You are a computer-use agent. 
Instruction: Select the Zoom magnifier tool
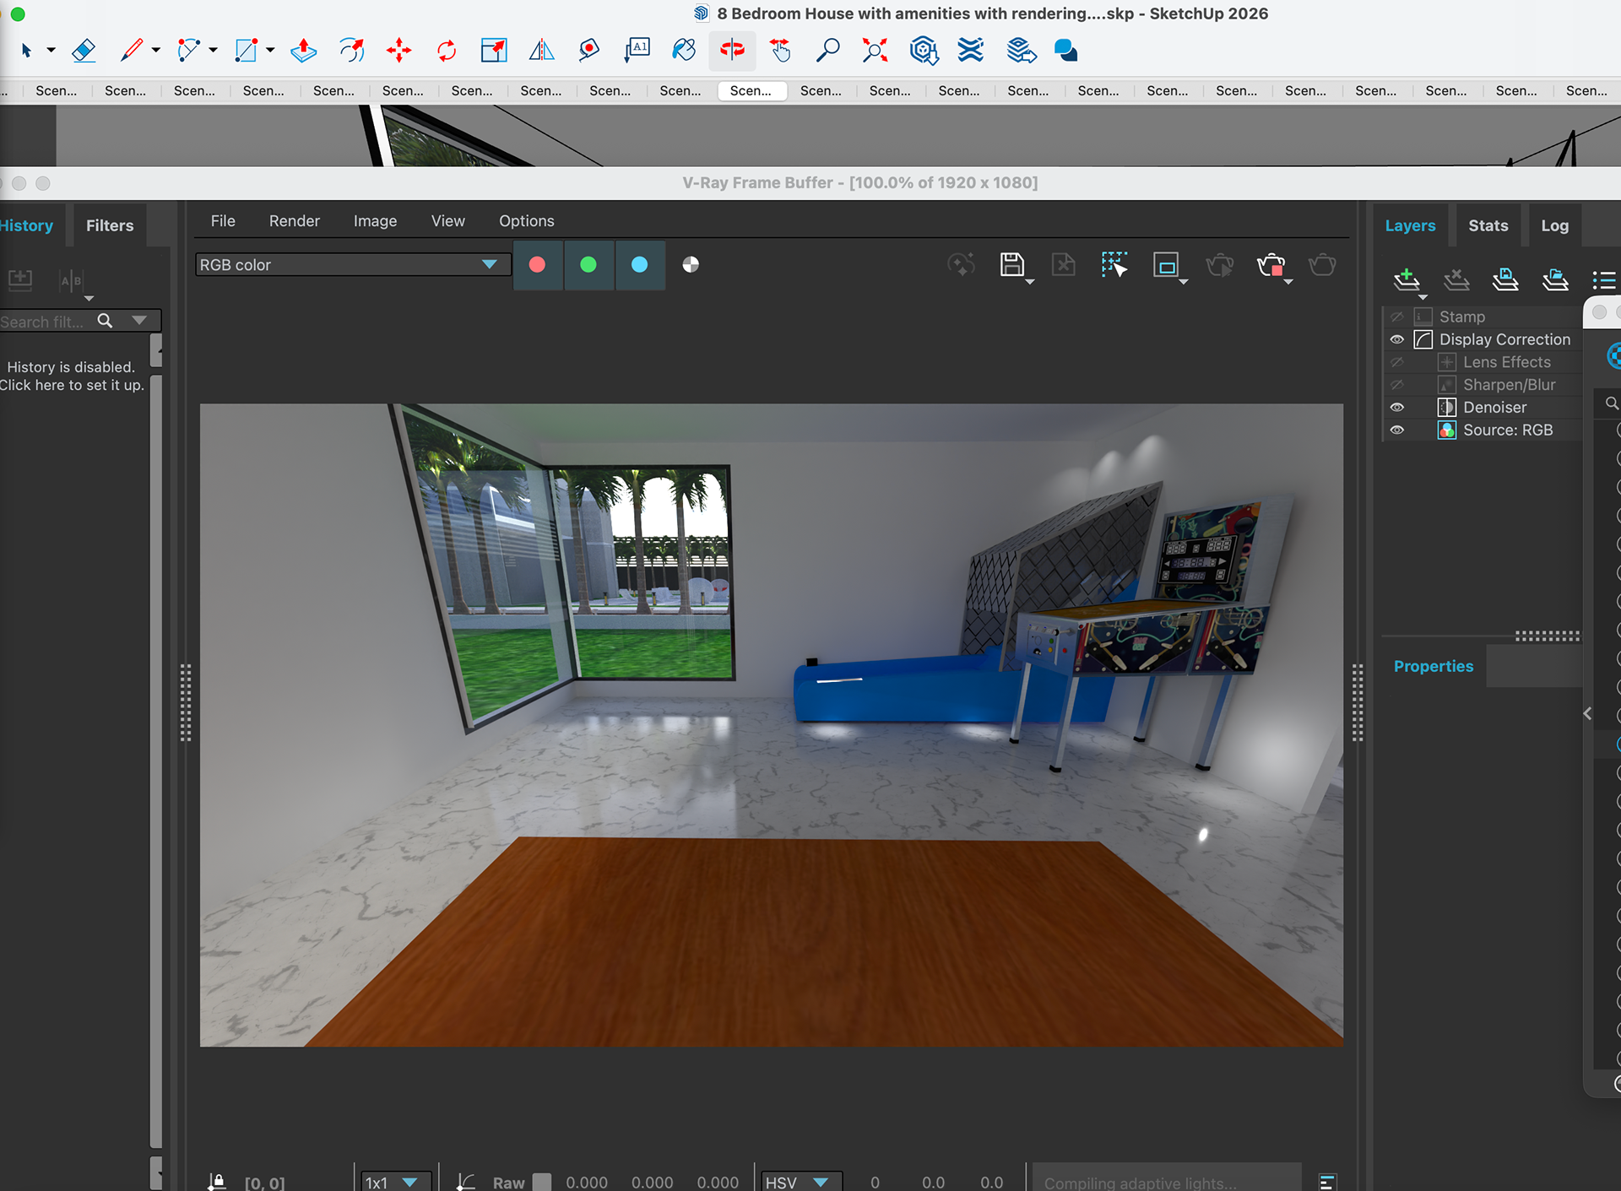coord(827,51)
